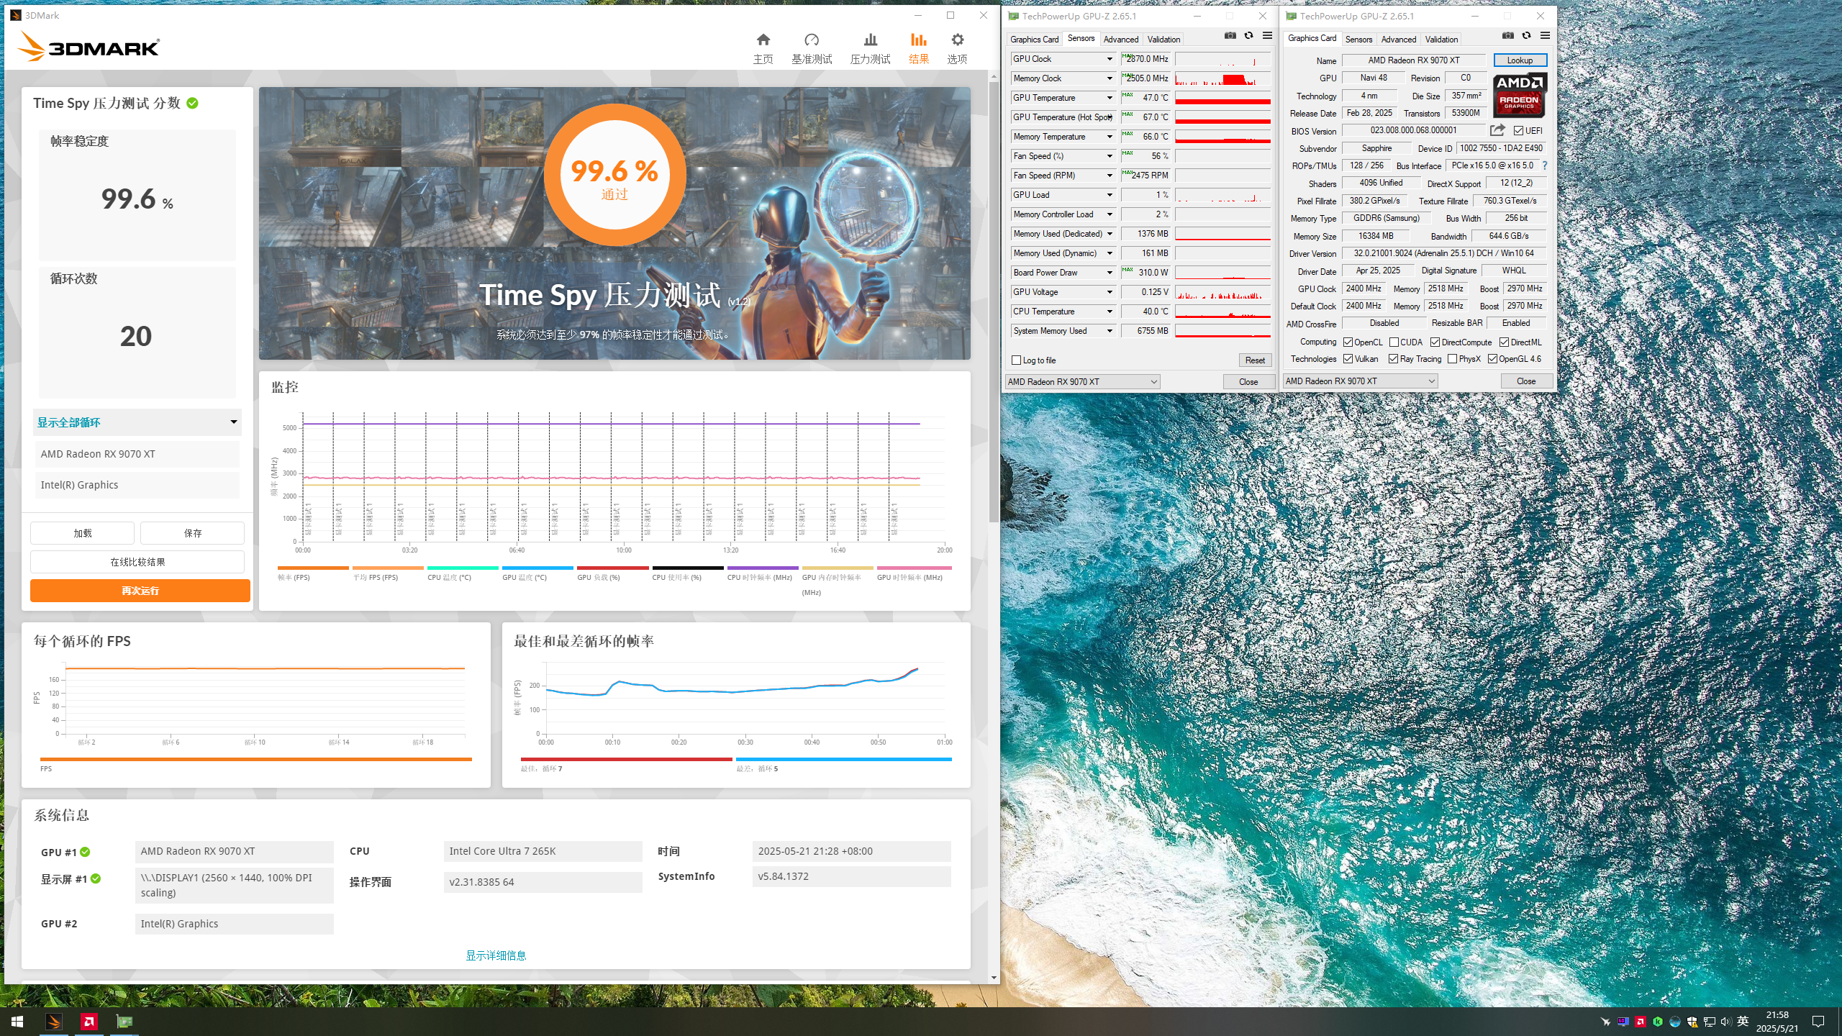Image resolution: width=1842 pixels, height=1036 pixels.
Task: Click refresh icon in GPU-Z Graphics Card window
Action: click(x=1526, y=36)
